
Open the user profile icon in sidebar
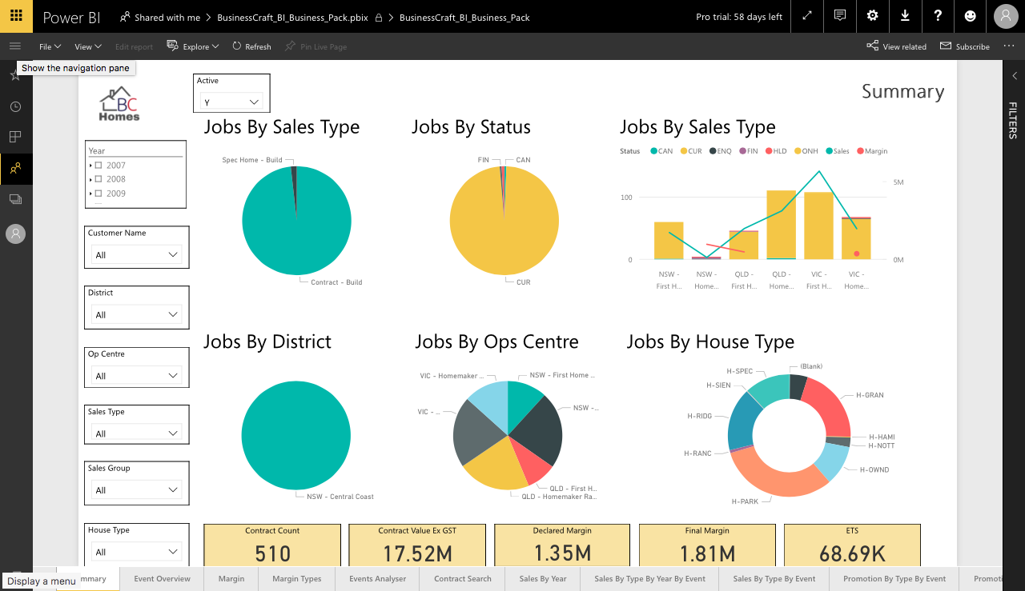tap(15, 234)
